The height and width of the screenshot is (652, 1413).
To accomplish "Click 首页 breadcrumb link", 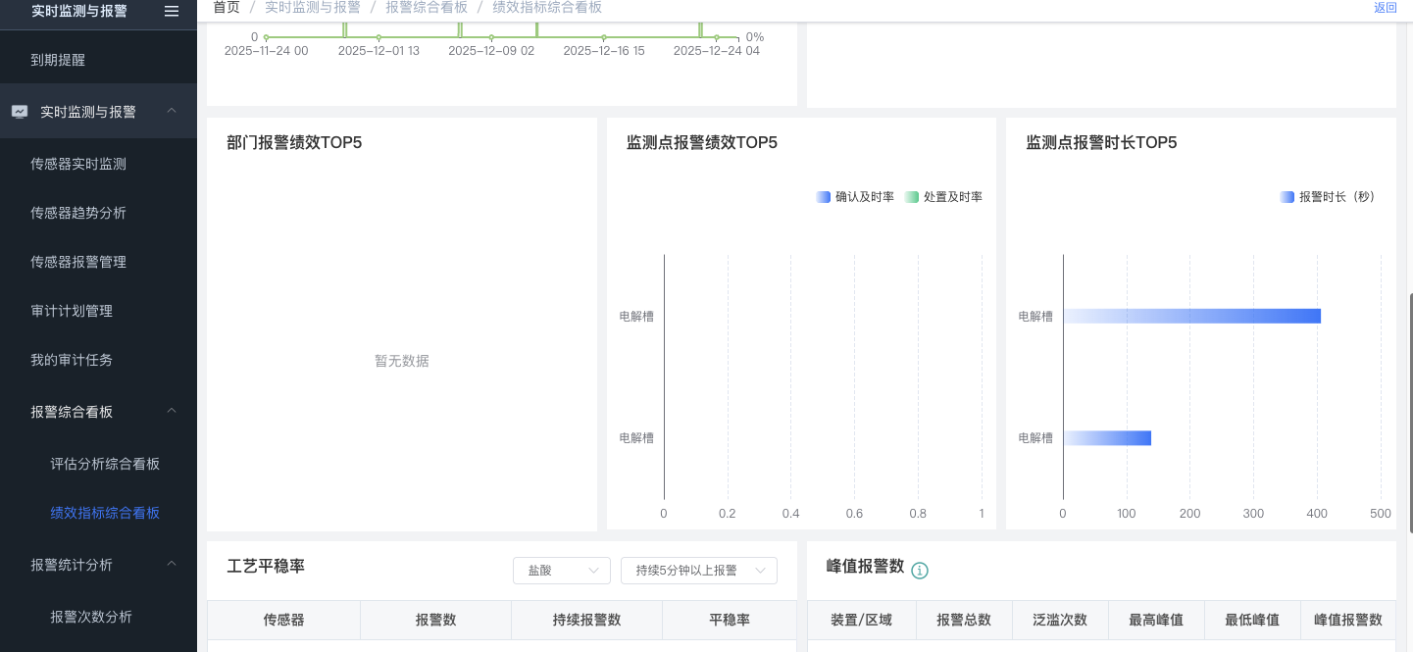I will coord(227,8).
